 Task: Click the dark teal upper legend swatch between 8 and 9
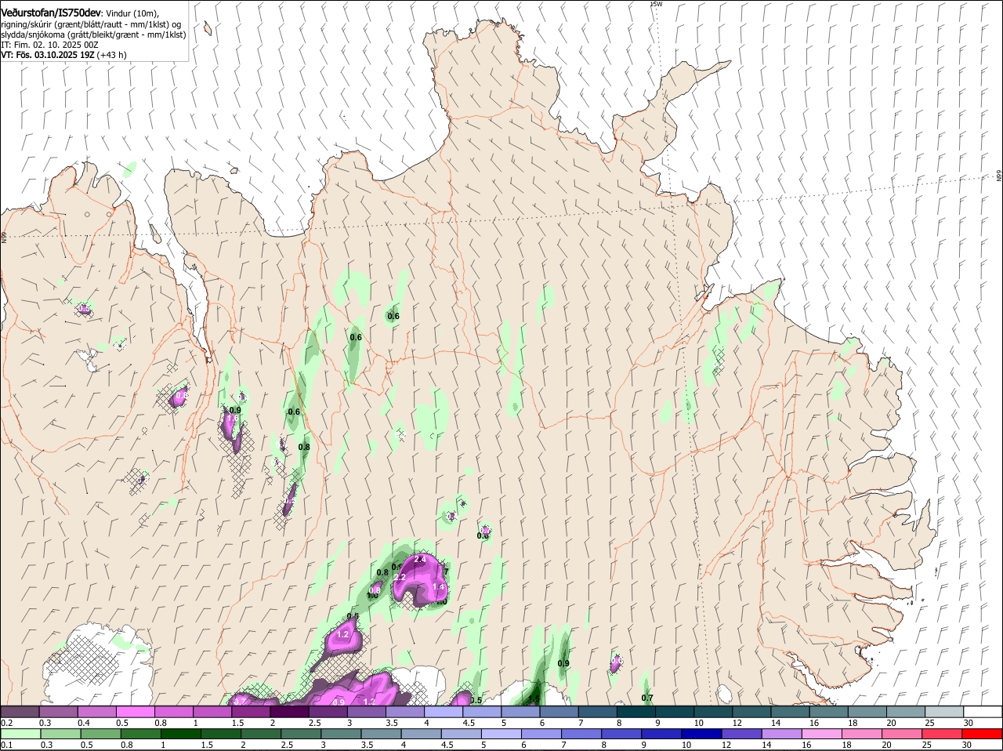coord(636,712)
